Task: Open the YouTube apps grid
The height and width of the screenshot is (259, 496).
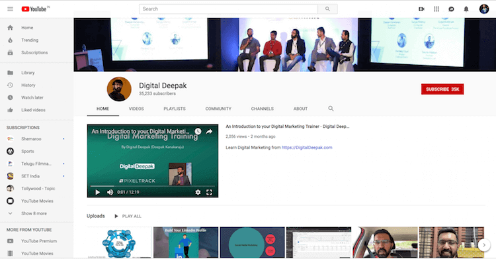Action: click(436, 9)
